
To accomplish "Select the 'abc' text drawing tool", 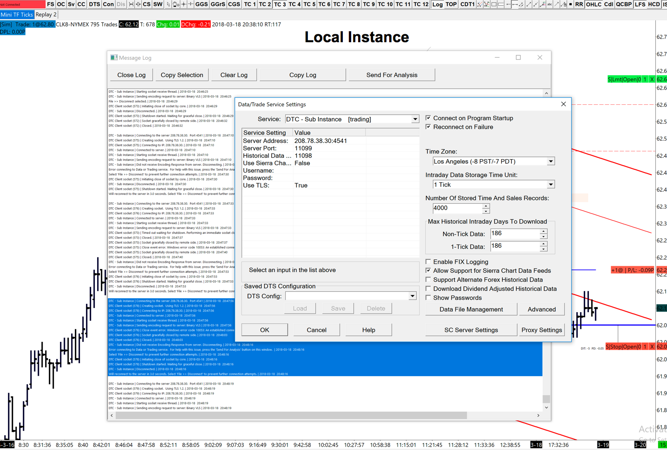I will pyautogui.click(x=549, y=4).
